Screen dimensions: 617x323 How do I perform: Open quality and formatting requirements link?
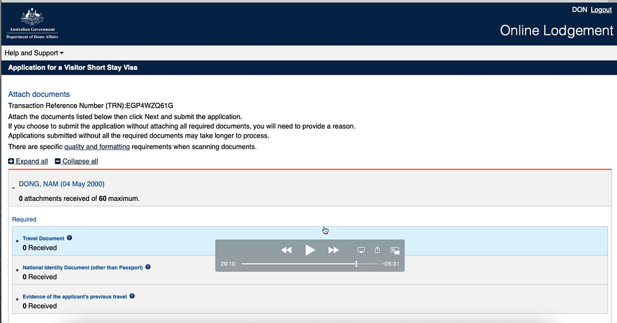pyautogui.click(x=96, y=147)
